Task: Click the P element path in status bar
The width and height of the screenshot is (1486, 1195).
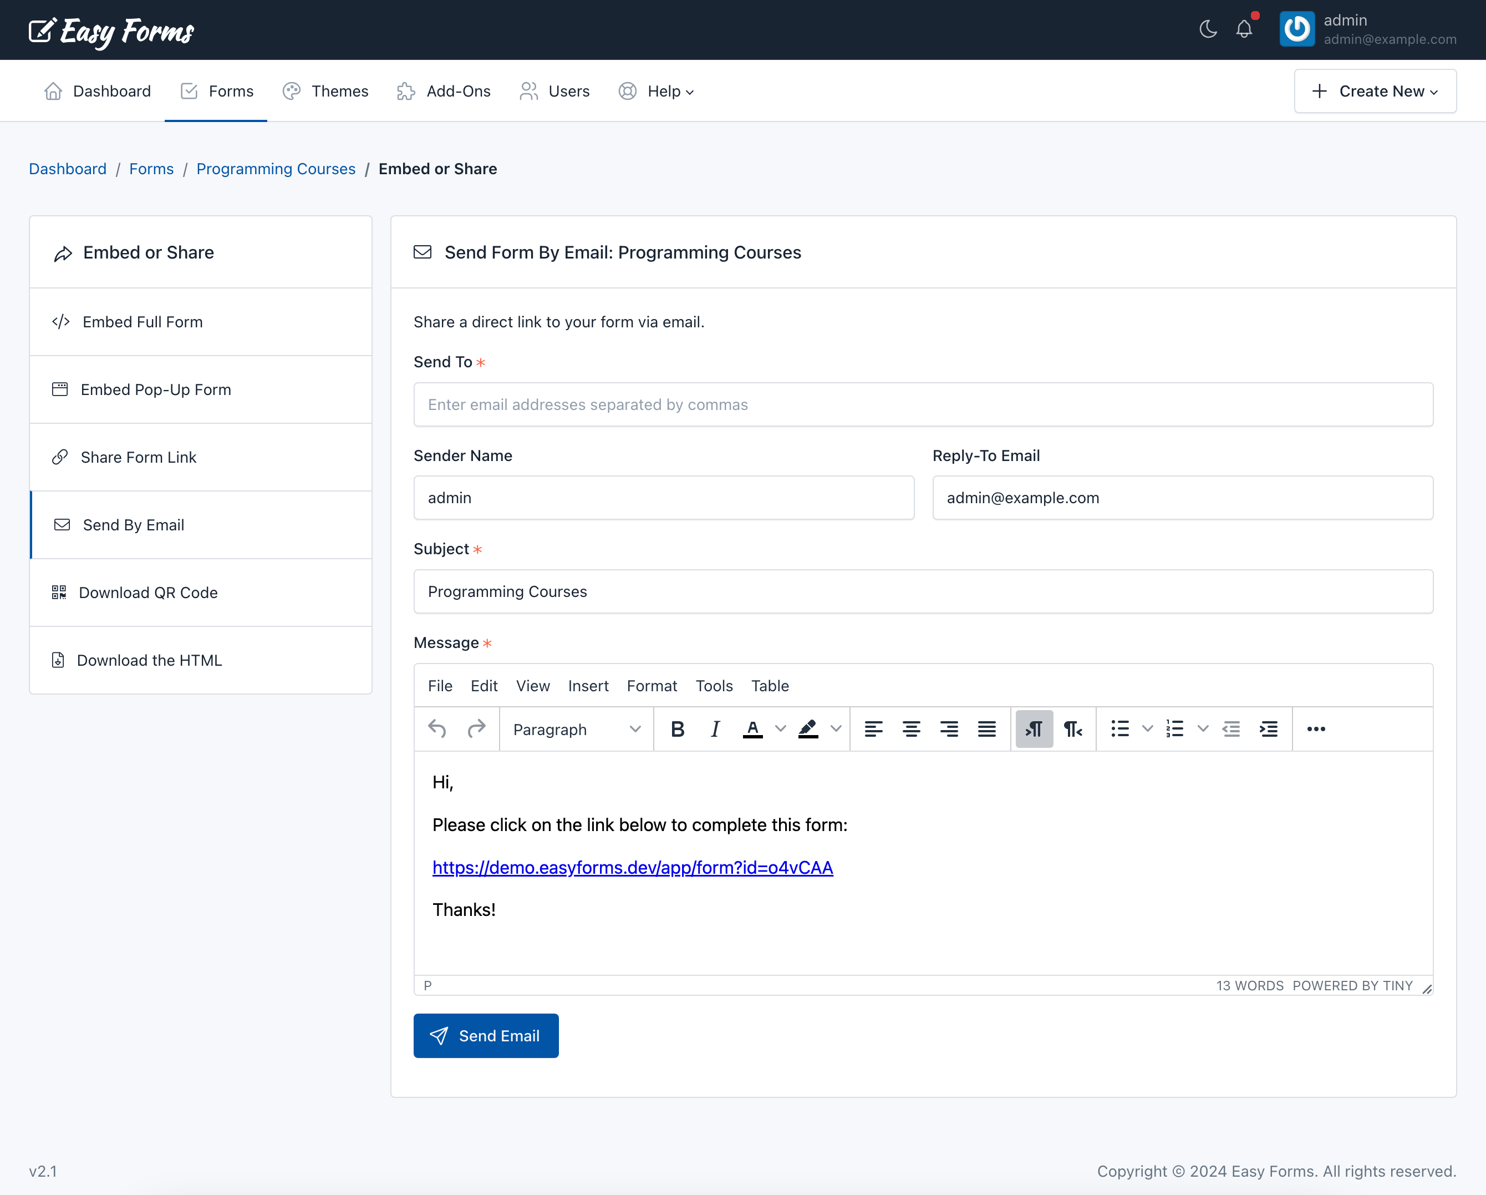Action: coord(428,985)
